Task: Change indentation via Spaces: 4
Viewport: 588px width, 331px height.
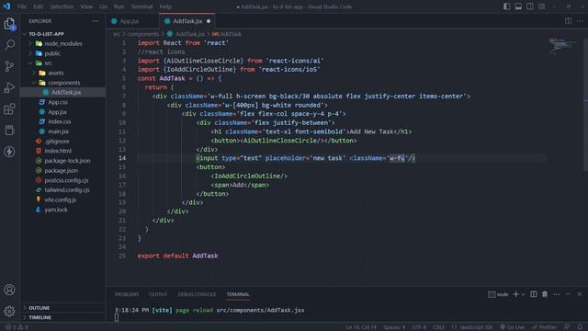Action: click(x=394, y=327)
